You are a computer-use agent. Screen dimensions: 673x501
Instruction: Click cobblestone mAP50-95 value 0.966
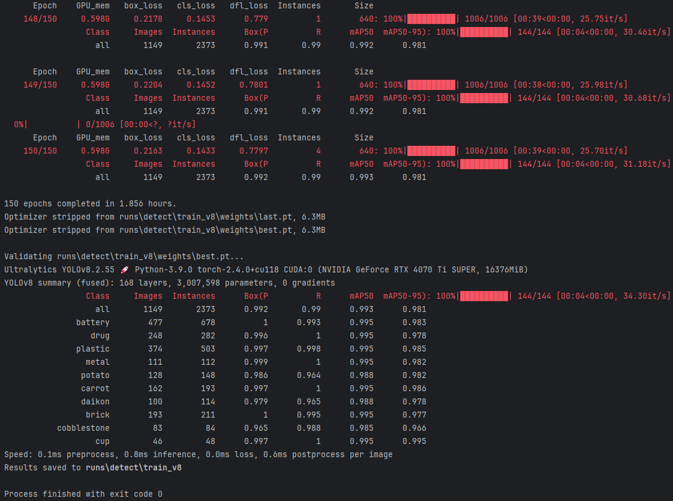tap(414, 428)
